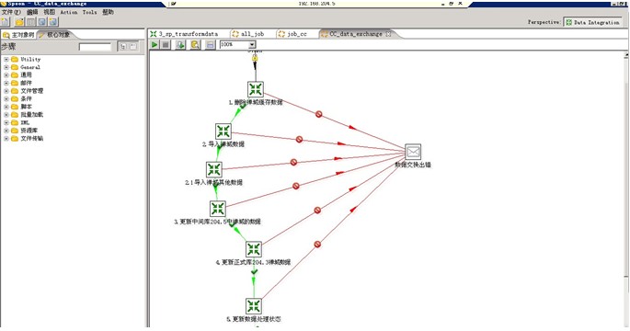Switch to the 主对象树 panel tab
630x331 pixels.
point(18,35)
